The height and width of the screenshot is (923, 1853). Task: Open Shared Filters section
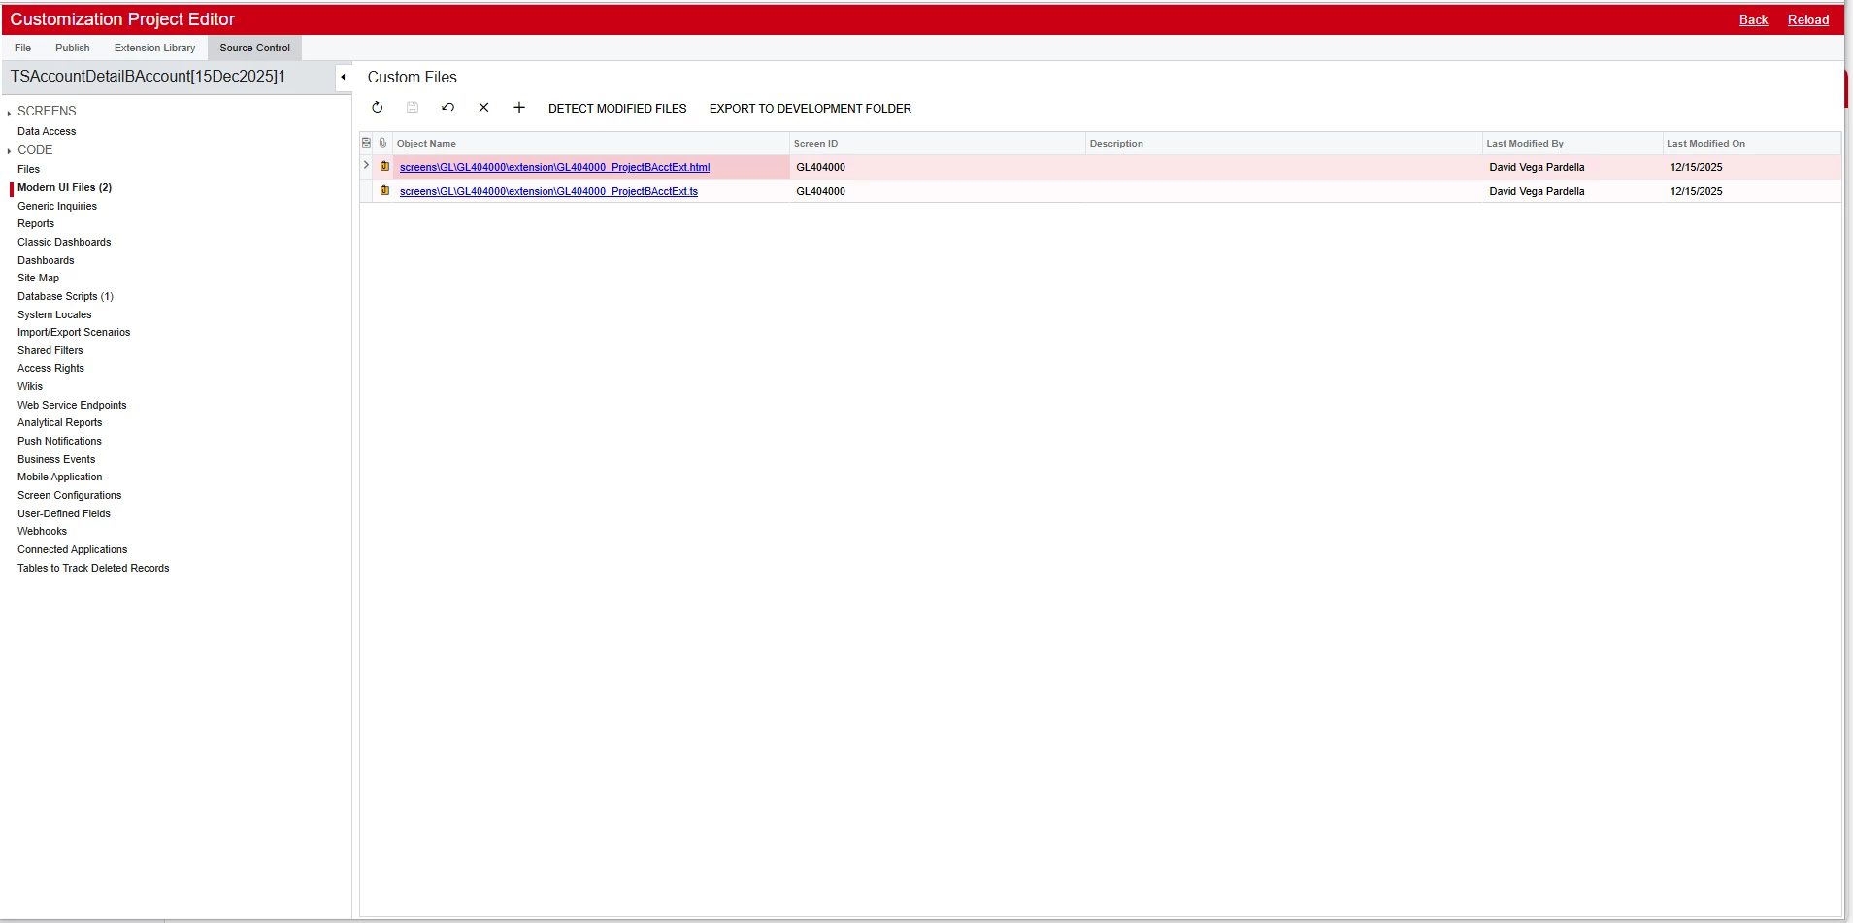pos(50,350)
